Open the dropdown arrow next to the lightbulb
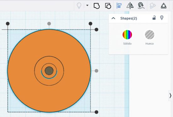 pos(87,5)
